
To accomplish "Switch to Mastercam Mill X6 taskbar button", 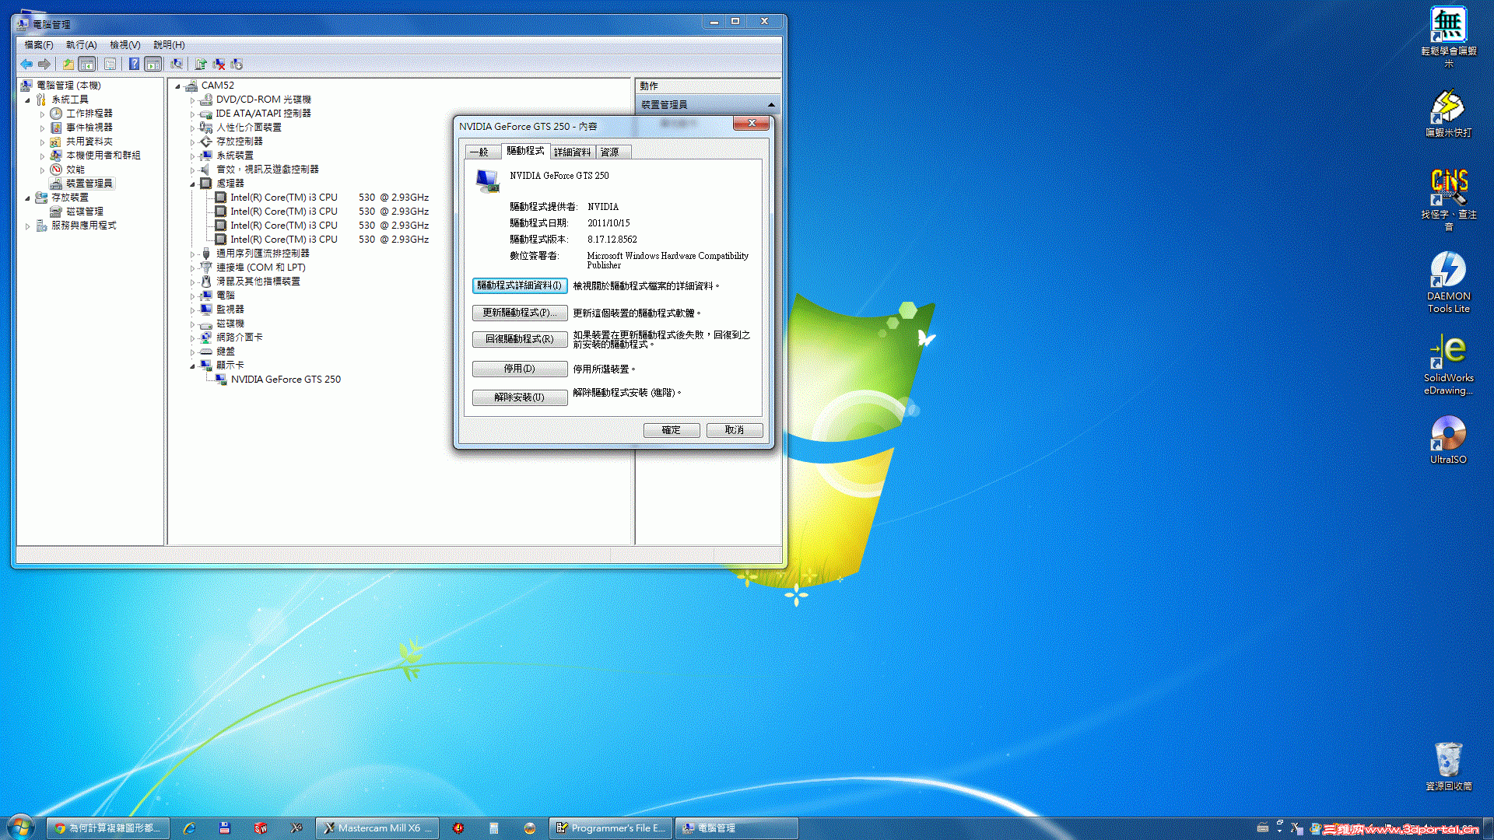I will 378,828.
